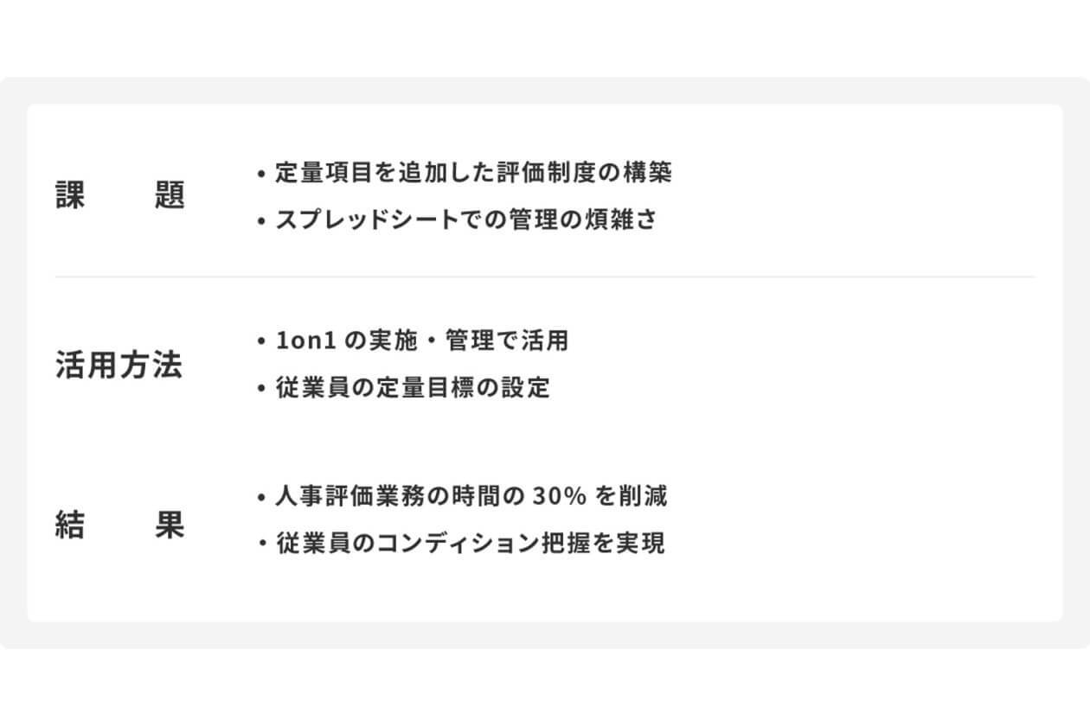Click the bullet dot before 定量項目
Image resolution: width=1090 pixels, height=726 pixels.
click(261, 174)
